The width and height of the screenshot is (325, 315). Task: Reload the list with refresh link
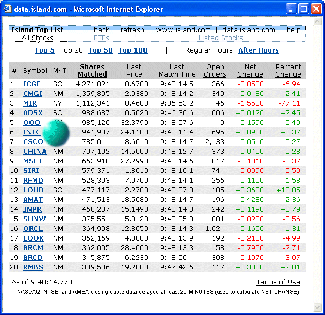tap(132, 29)
